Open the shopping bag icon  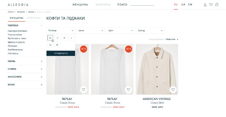217,4
